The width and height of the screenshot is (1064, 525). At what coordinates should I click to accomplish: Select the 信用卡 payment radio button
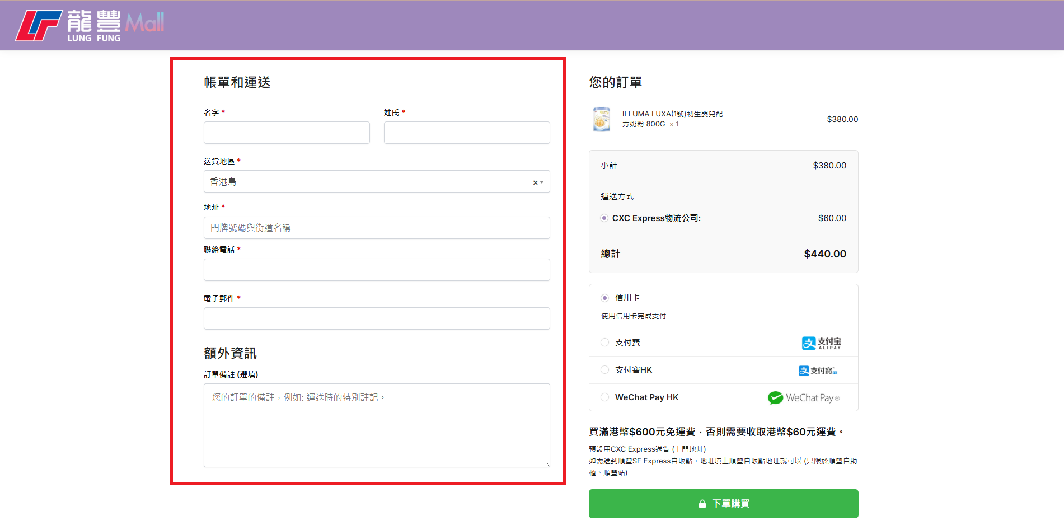click(x=604, y=298)
